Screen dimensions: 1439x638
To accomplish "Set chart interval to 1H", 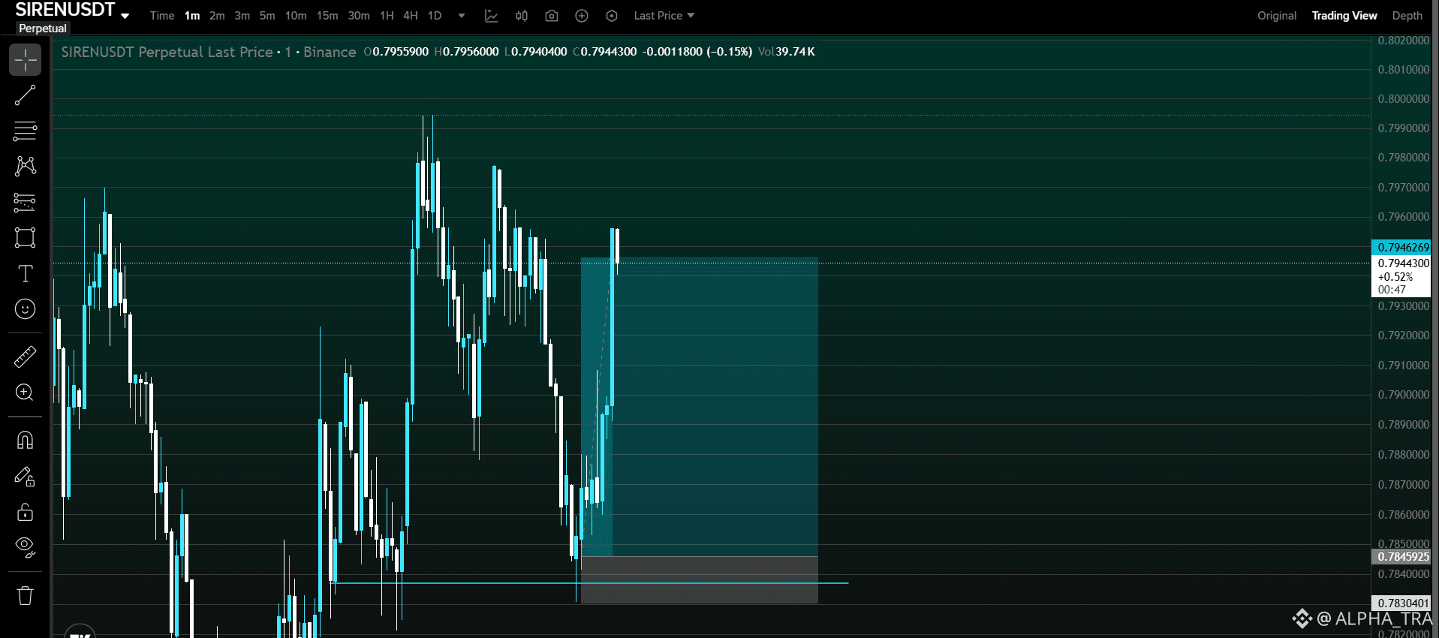I will click(x=387, y=16).
